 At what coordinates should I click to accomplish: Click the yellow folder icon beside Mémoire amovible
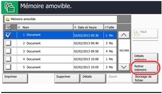[x=8, y=19]
